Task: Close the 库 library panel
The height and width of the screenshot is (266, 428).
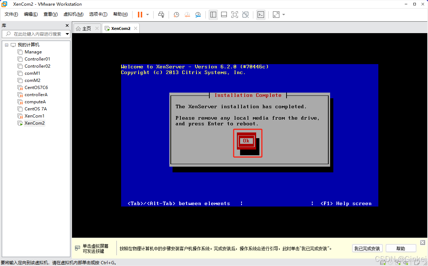Action: click(67, 26)
